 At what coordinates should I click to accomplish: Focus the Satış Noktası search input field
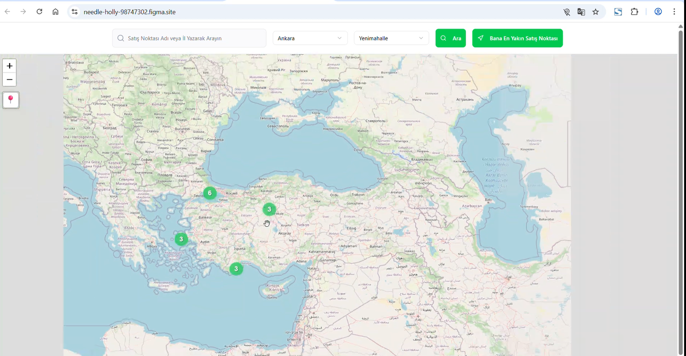point(189,38)
